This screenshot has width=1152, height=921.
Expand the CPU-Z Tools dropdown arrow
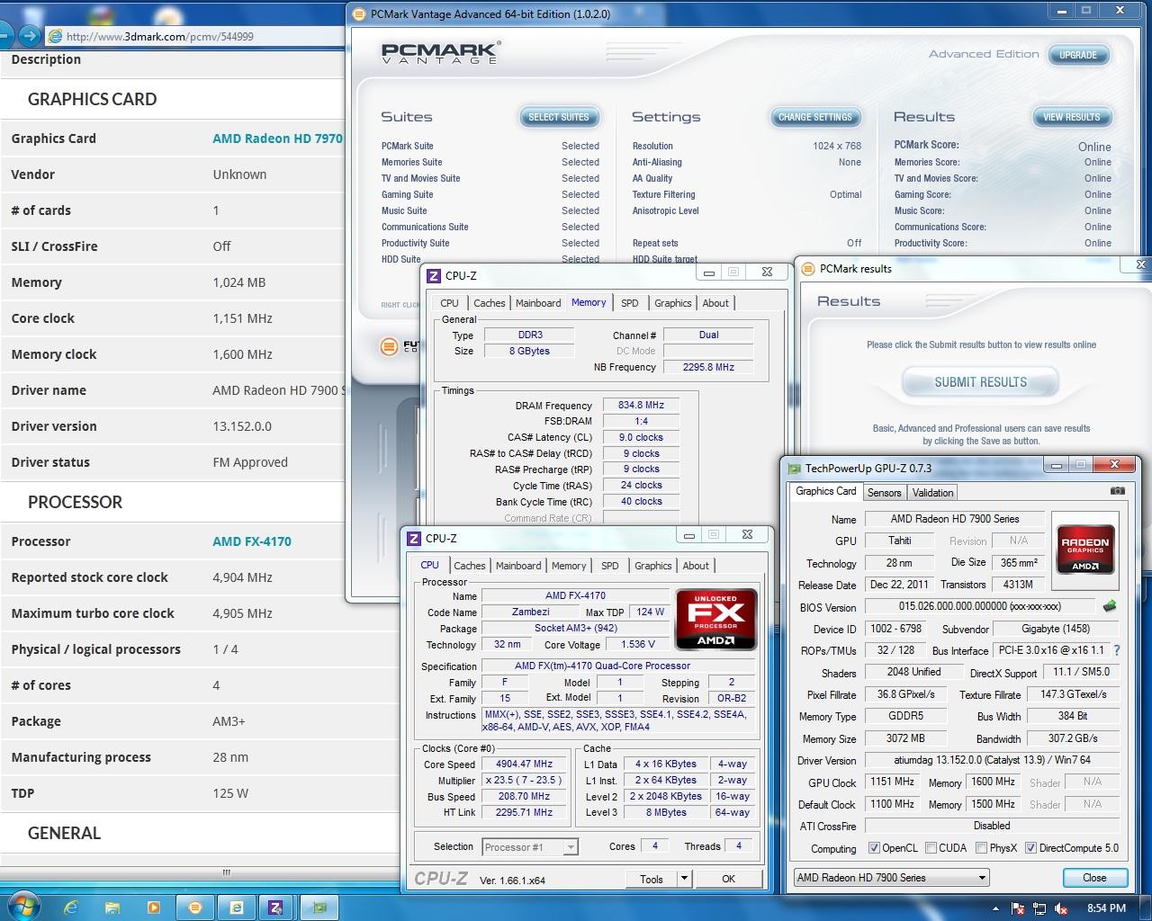(684, 879)
